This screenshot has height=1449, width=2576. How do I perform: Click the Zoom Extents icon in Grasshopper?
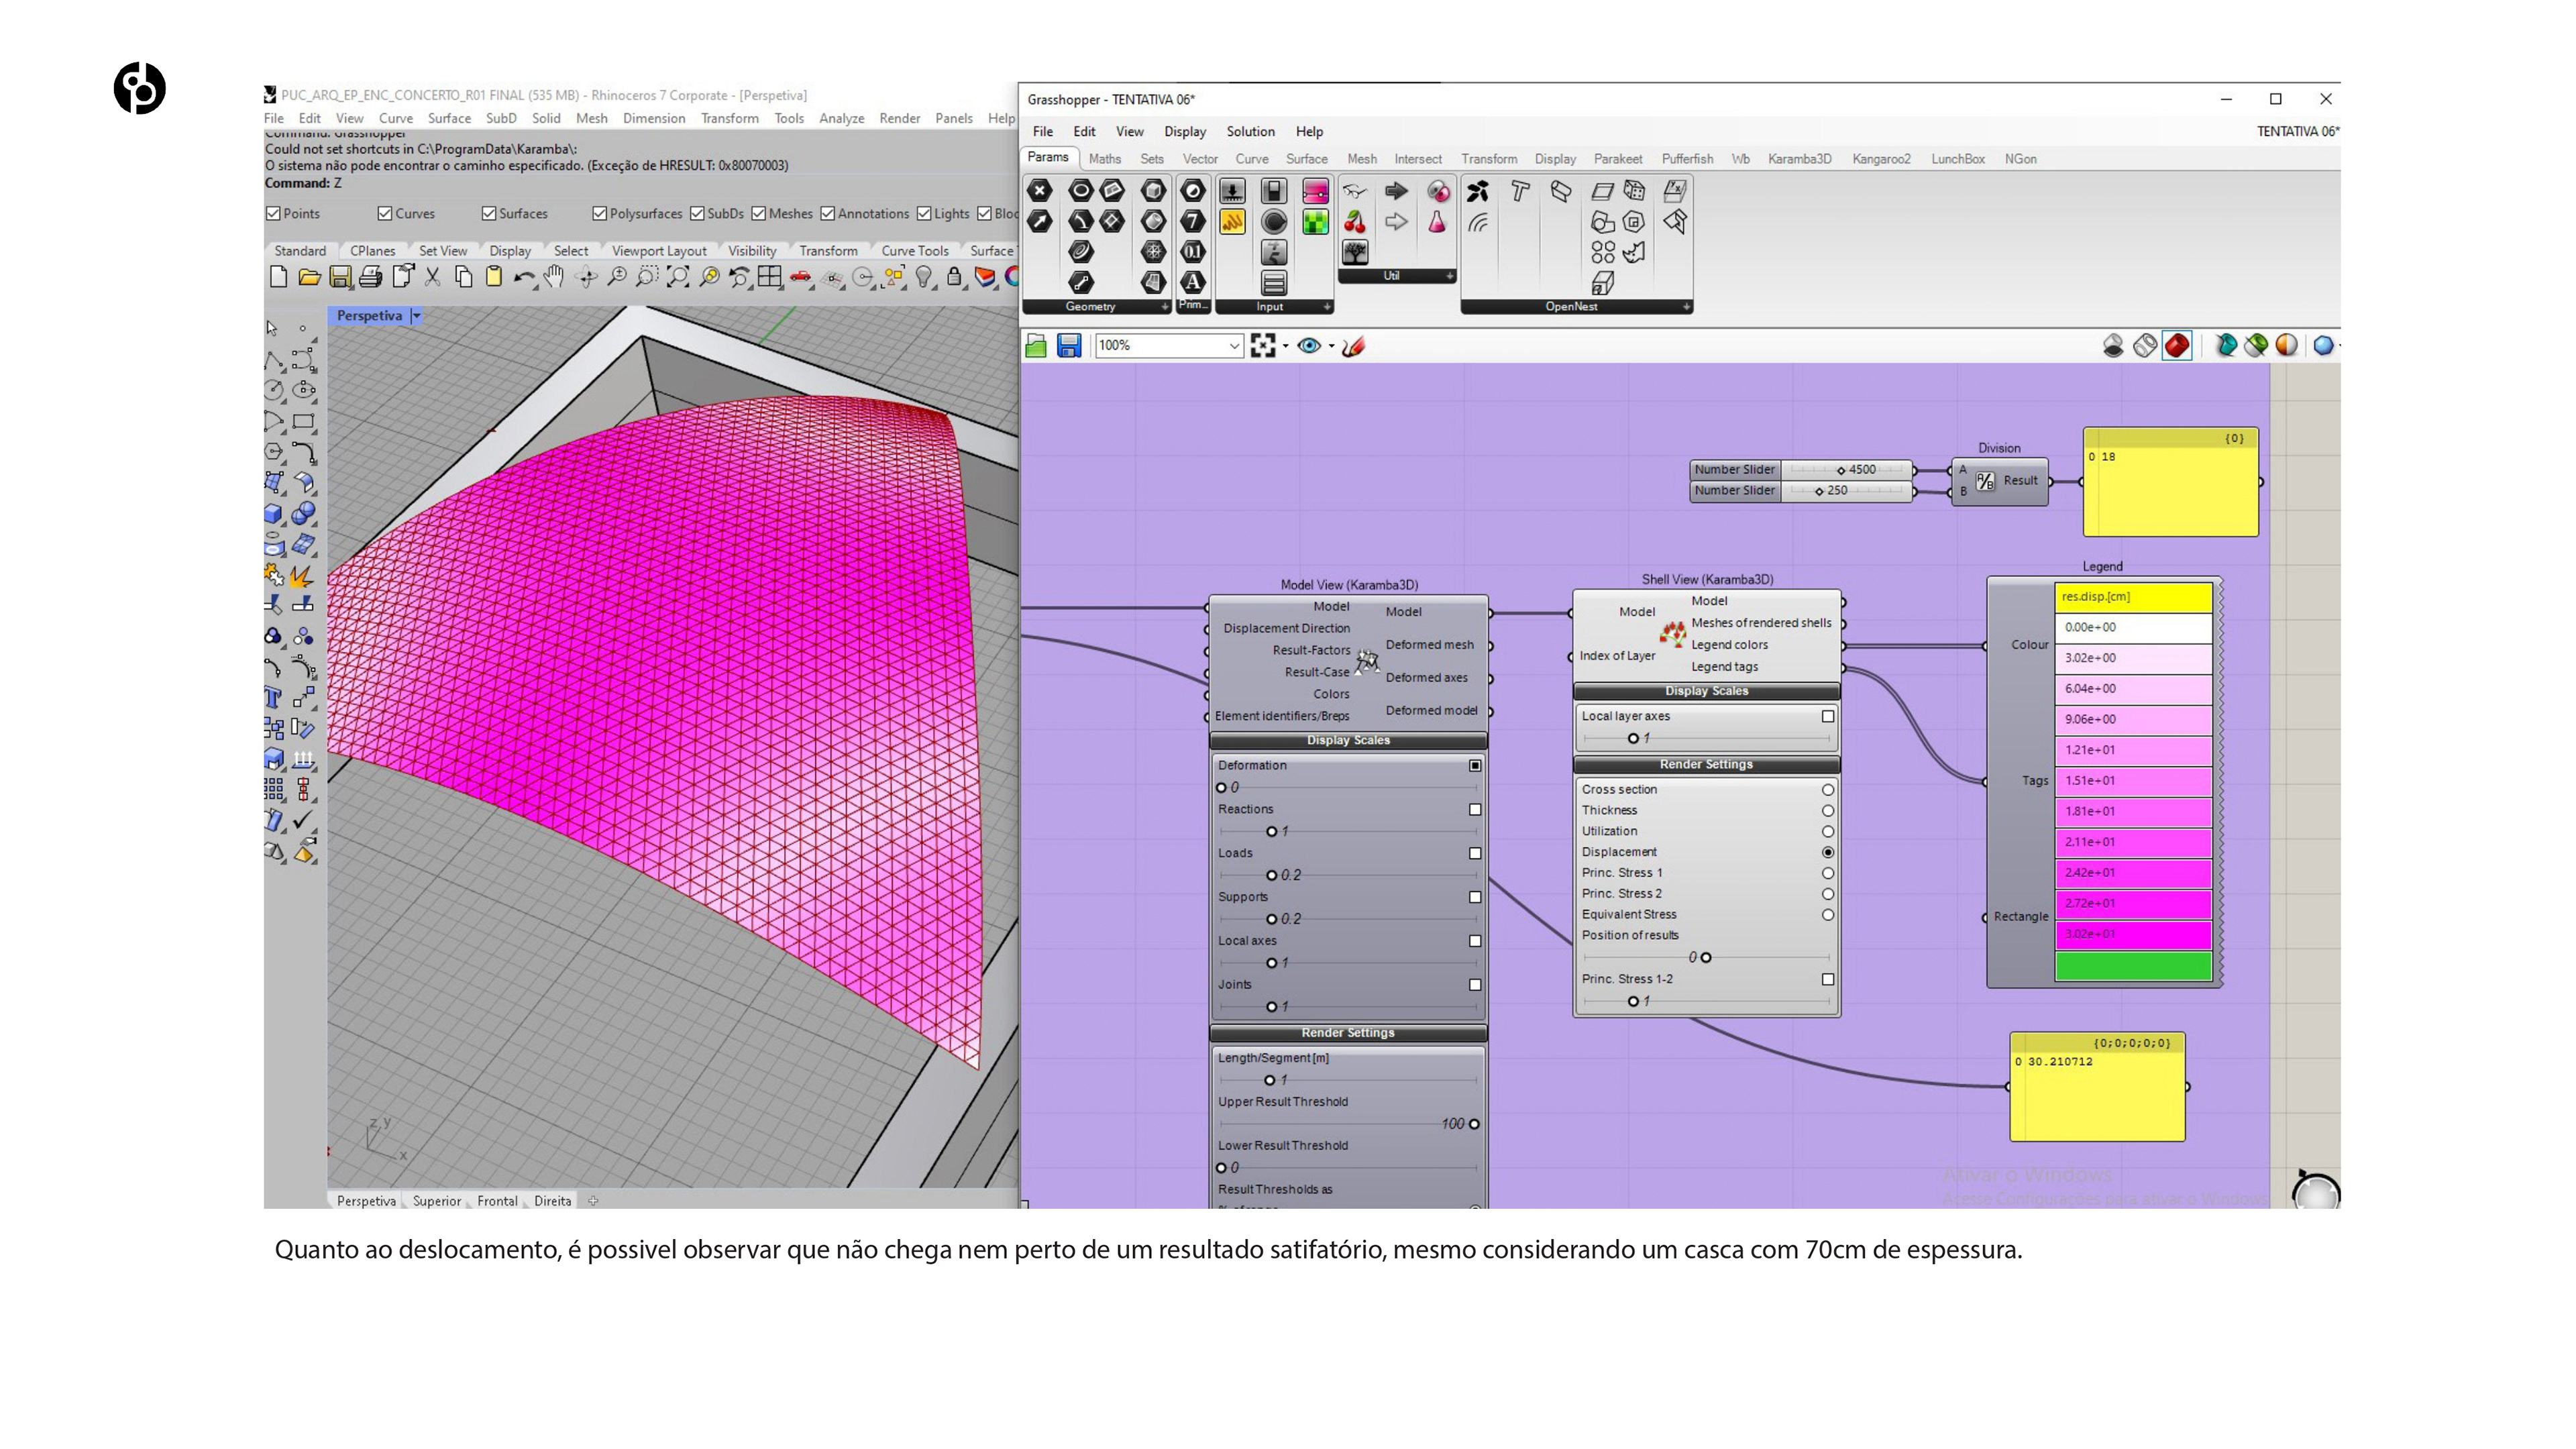[1263, 346]
